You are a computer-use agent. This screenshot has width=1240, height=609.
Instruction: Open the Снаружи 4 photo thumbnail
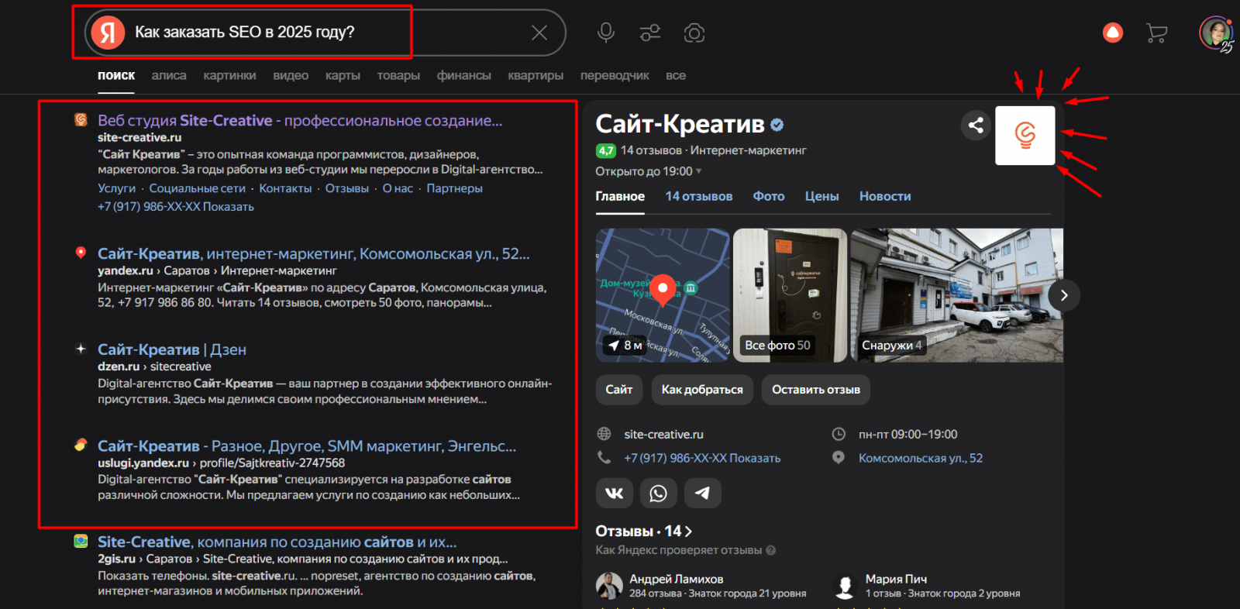[x=957, y=295]
